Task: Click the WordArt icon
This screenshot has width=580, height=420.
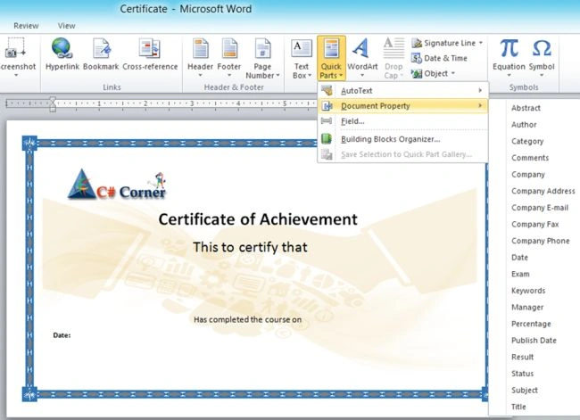Action: (x=361, y=48)
